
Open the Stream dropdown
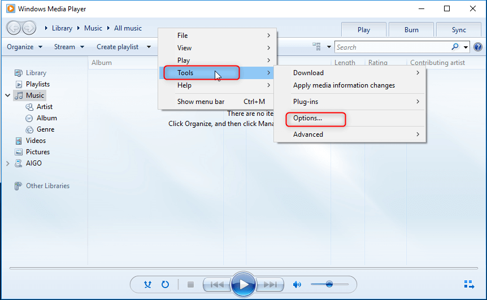[x=69, y=47]
